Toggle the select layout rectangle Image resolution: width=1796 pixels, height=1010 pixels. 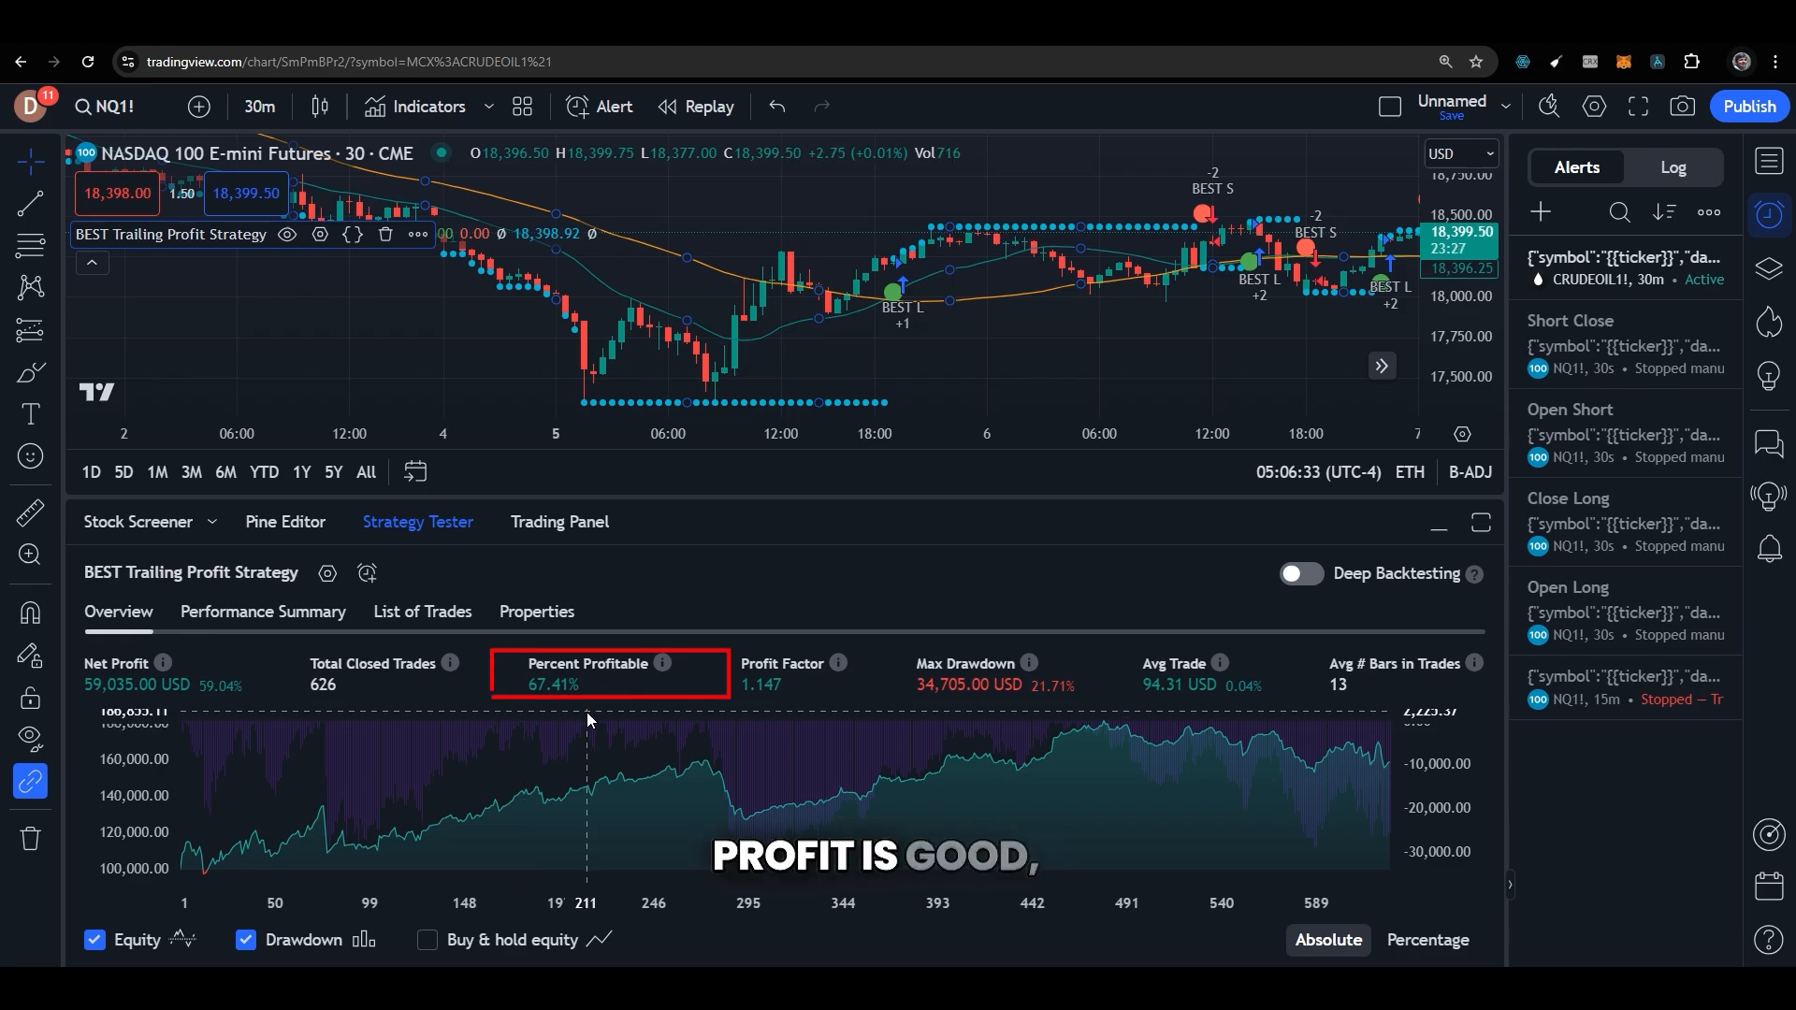(x=1390, y=107)
